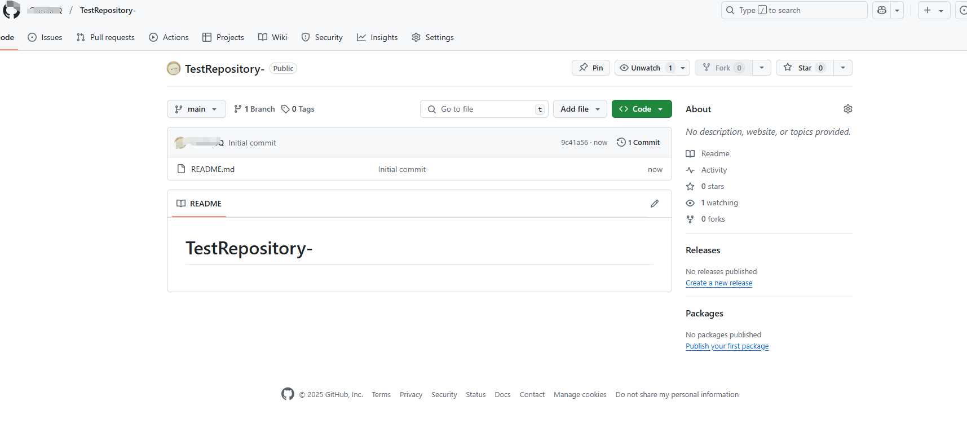Open the footer Terms link
967x436 pixels.
coord(381,395)
